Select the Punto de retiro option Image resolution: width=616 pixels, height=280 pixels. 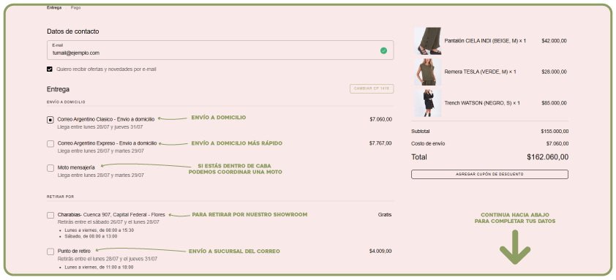[x=50, y=251]
